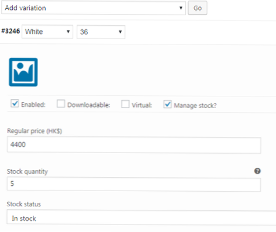Image resolution: width=276 pixels, height=232 pixels.
Task: Toggle the Manage stock? checkbox
Action: pos(168,104)
